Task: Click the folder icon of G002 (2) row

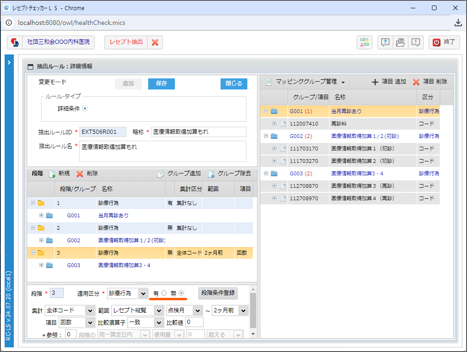Action: point(274,136)
